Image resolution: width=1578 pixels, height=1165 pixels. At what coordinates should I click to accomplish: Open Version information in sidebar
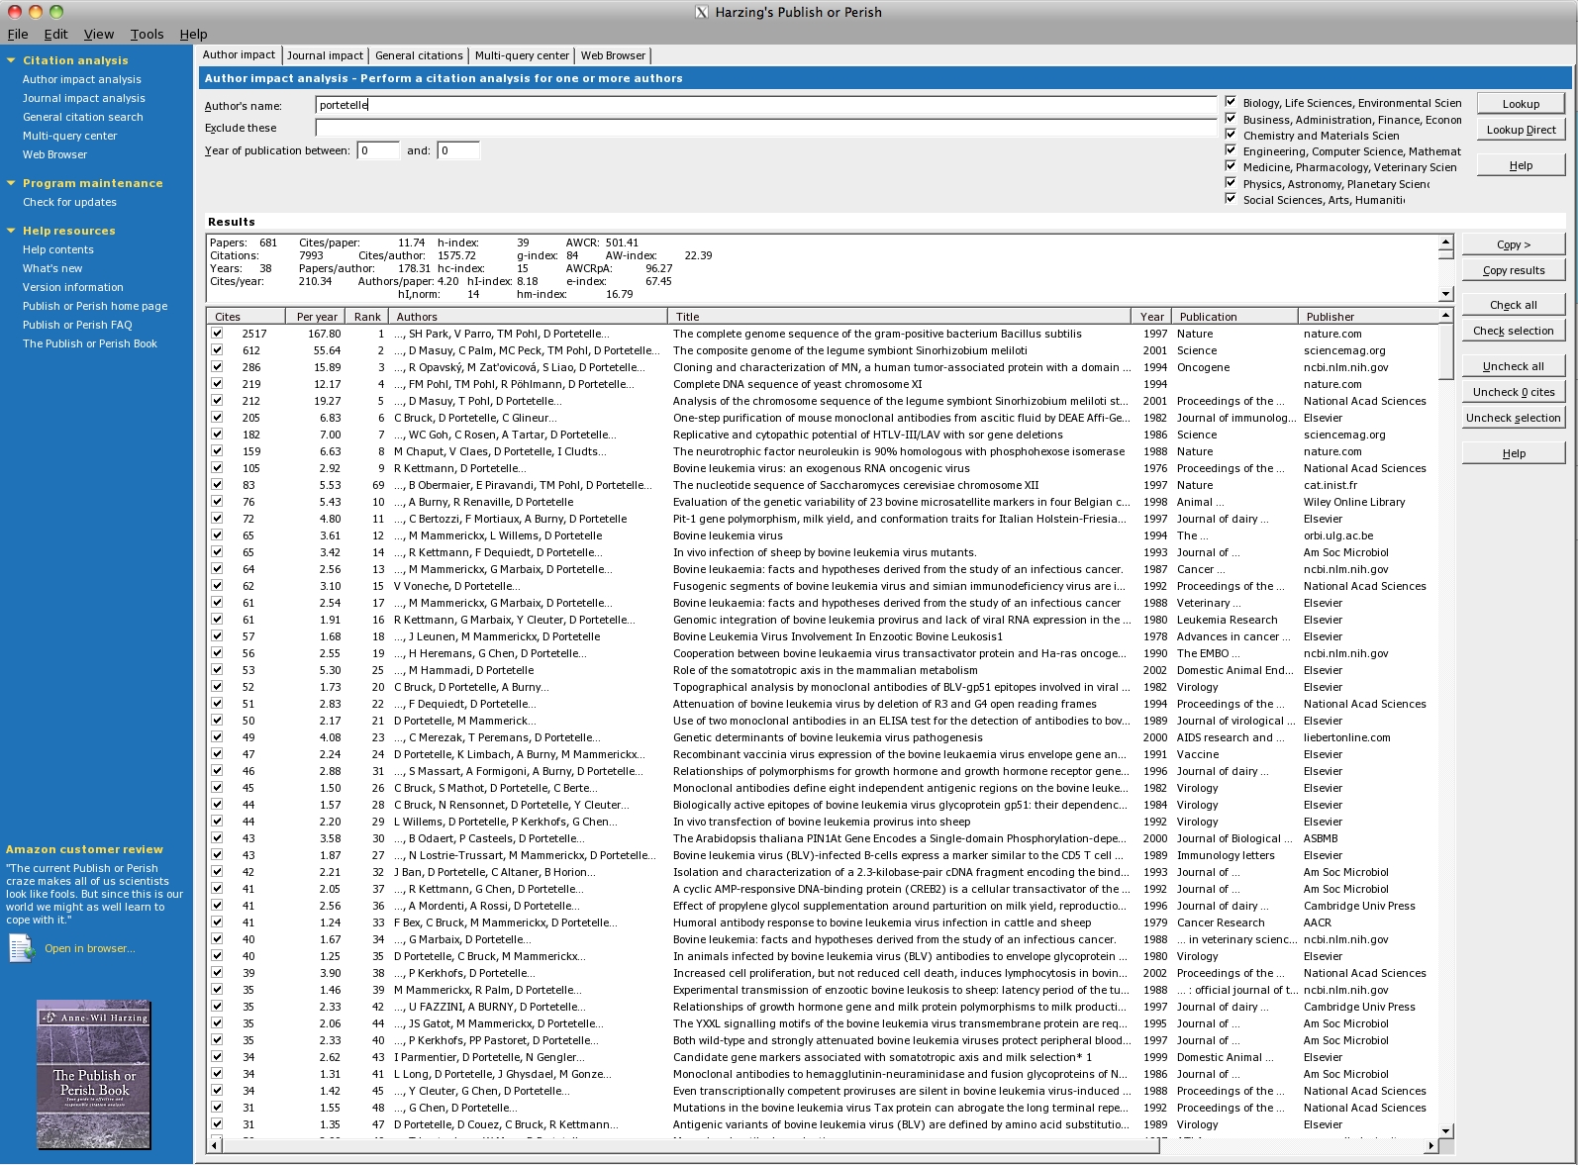tap(73, 287)
